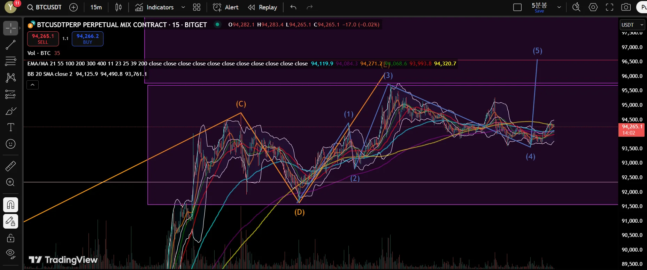Open chart settings hexagon icon
The height and width of the screenshot is (270, 647).
tap(593, 7)
